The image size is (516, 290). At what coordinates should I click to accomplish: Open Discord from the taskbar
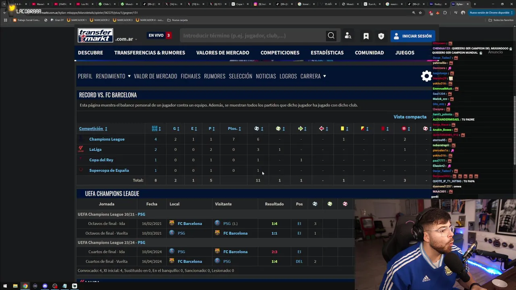45,286
